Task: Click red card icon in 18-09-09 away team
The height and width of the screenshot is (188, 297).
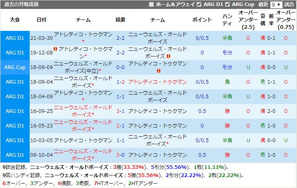Action: point(159,71)
